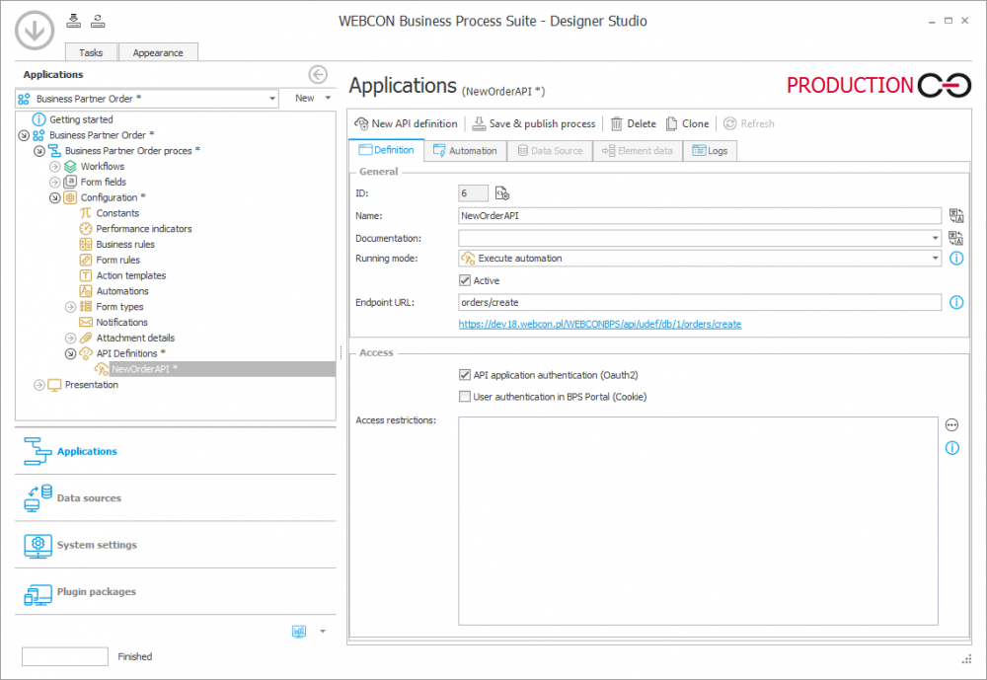Click the Plugin packages icon

pos(38,594)
